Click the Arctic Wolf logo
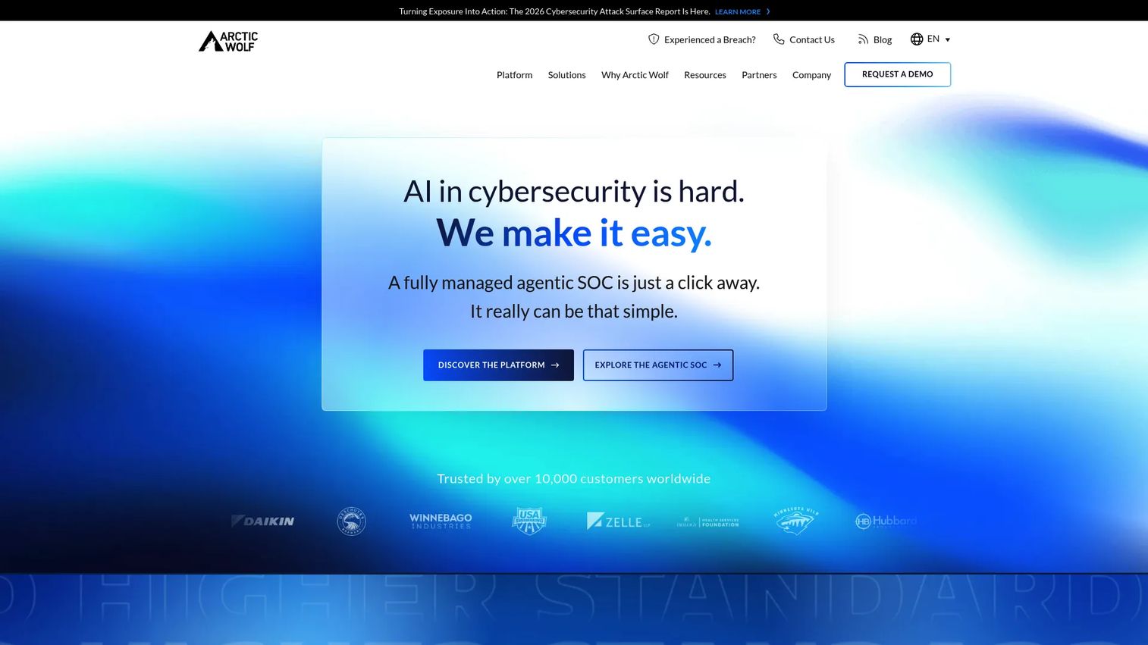This screenshot has width=1148, height=645. [x=228, y=41]
